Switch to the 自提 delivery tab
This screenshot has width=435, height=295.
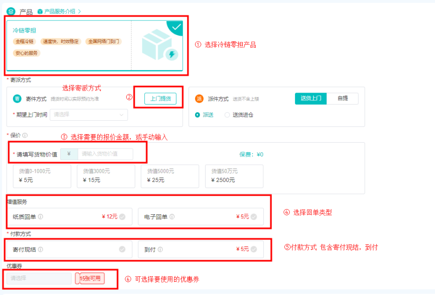343,99
